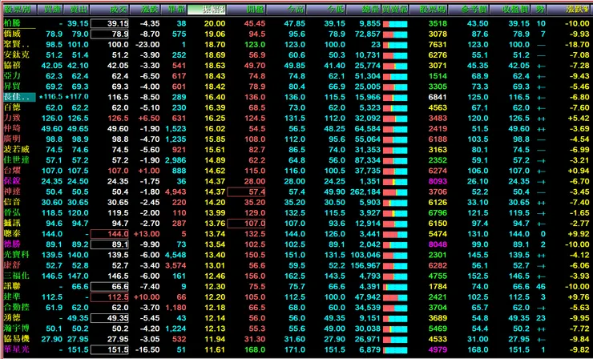Select the 合勤控 stock name
Viewport: 593px width, 359px height.
pyautogui.click(x=16, y=307)
